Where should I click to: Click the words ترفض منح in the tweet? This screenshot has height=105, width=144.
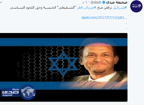[x=105, y=8]
